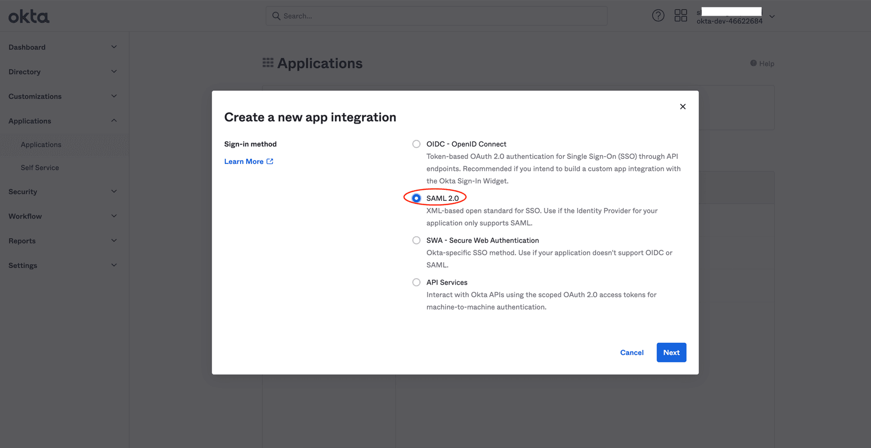871x448 pixels.
Task: Open the help question mark icon
Action: point(658,16)
